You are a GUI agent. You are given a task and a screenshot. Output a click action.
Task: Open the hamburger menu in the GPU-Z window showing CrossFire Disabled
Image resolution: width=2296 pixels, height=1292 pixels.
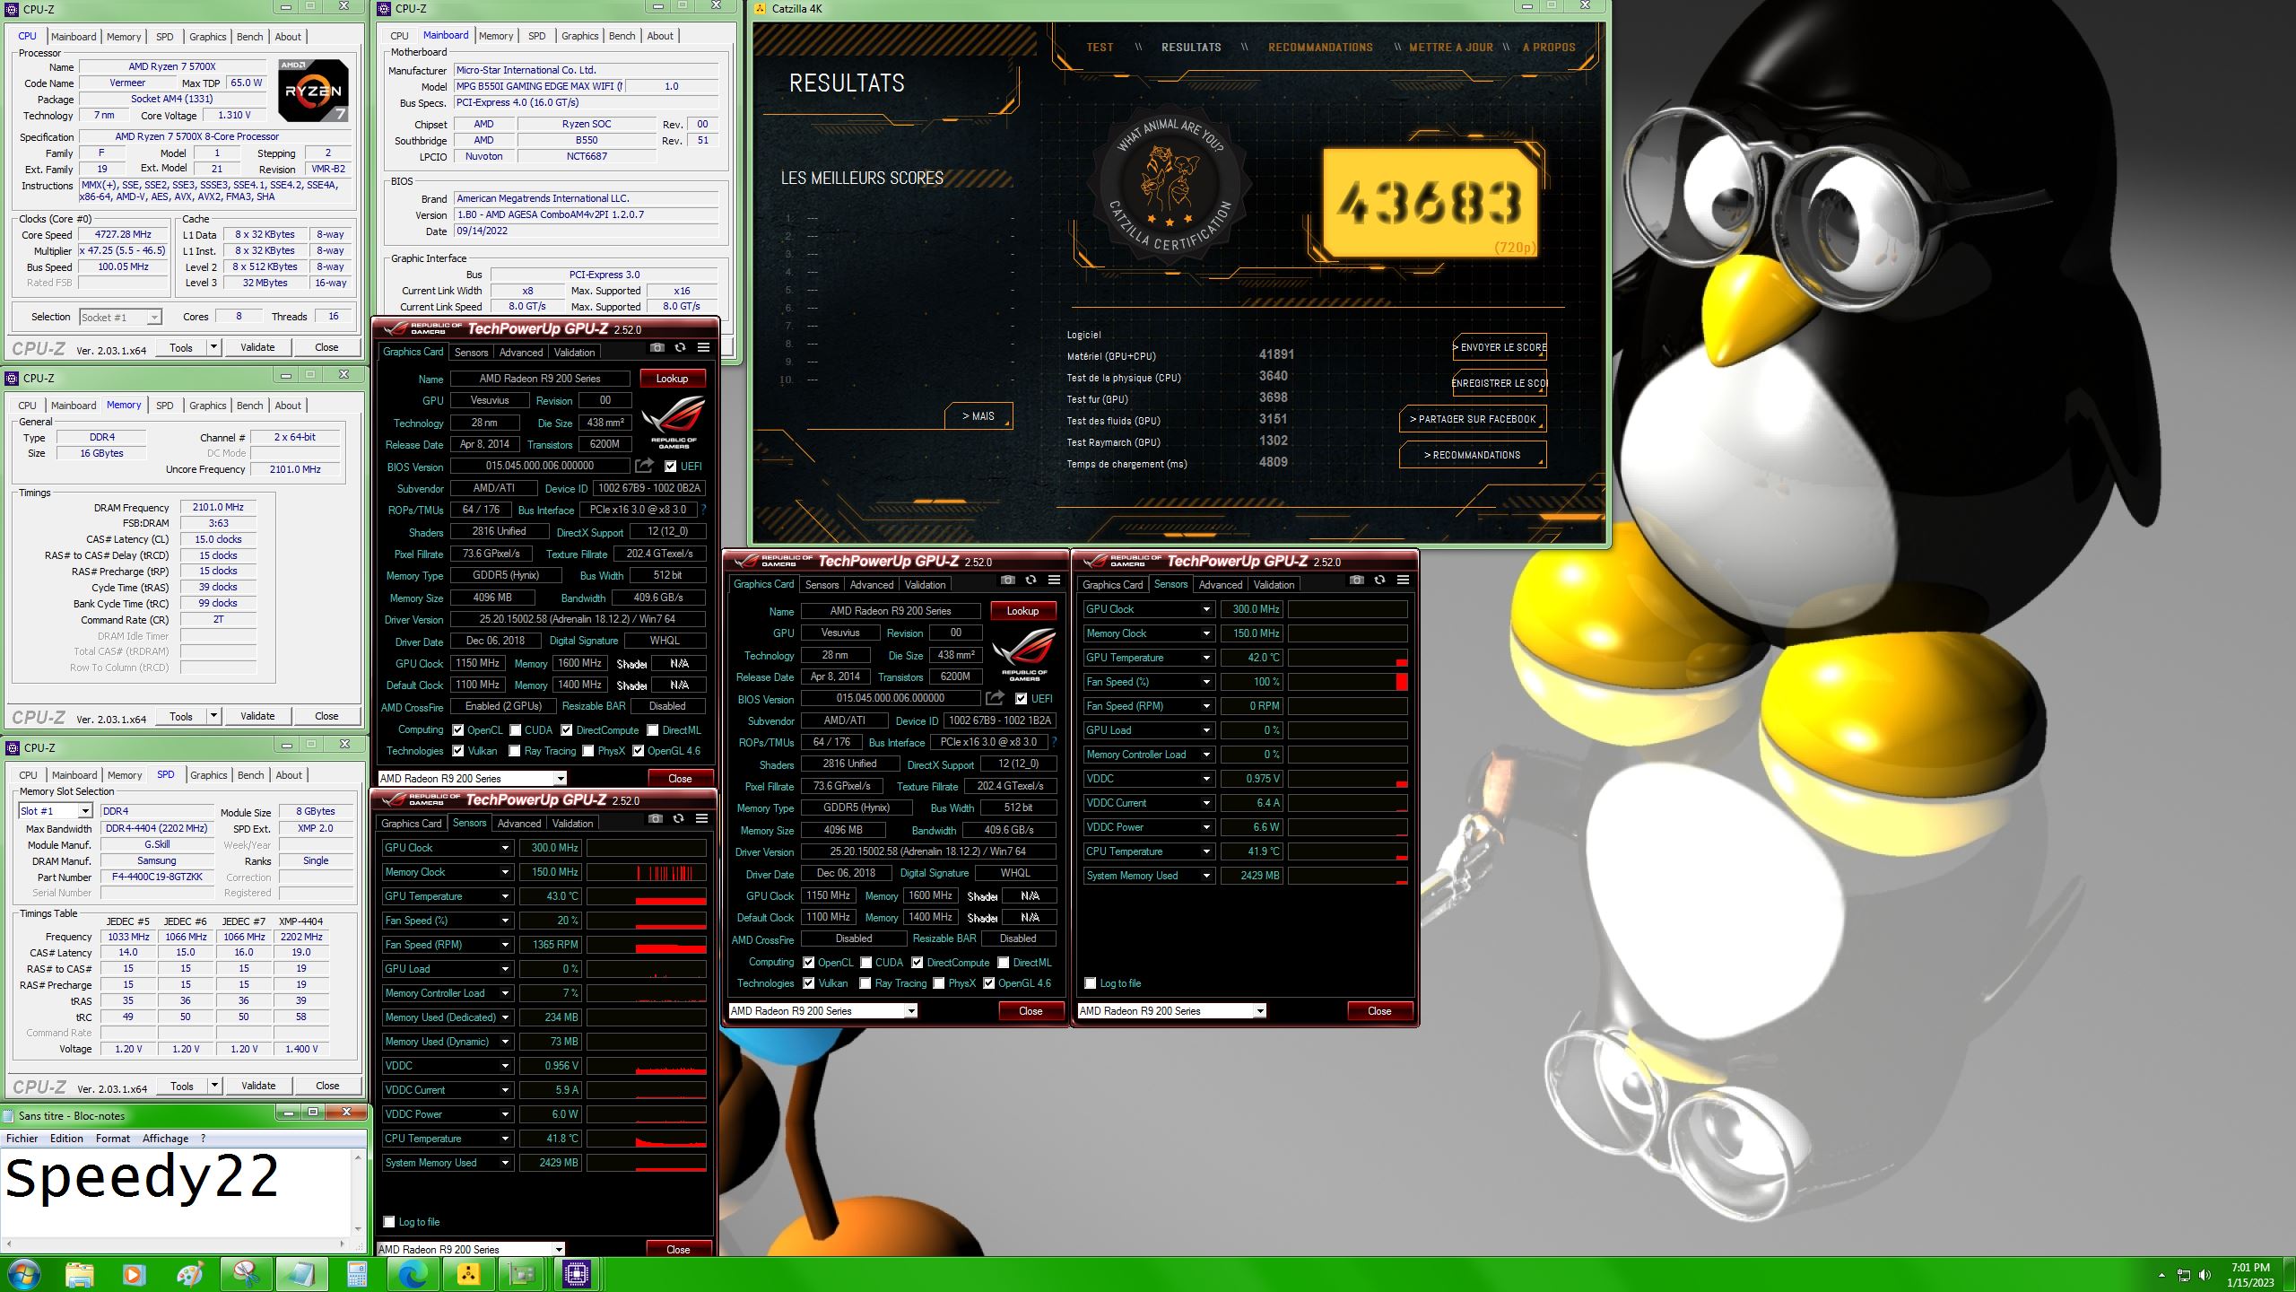[x=1054, y=581]
